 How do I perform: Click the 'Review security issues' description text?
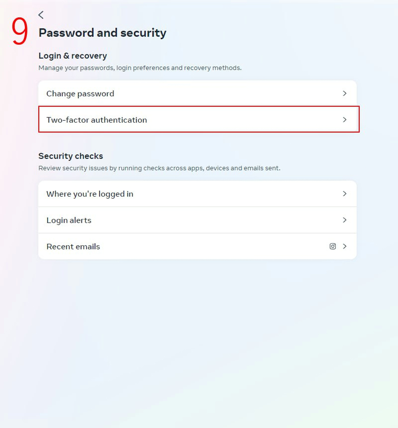point(159,168)
